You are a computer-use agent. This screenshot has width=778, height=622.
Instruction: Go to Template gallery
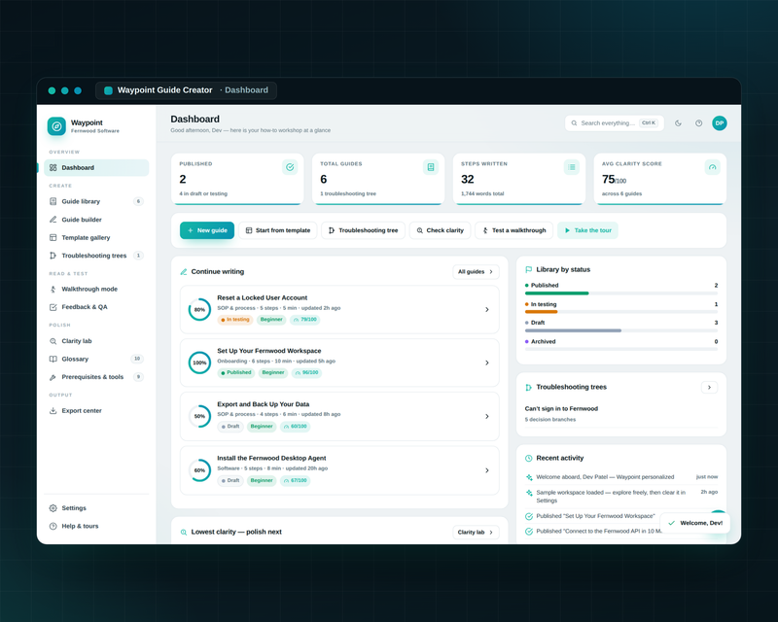[x=96, y=237]
